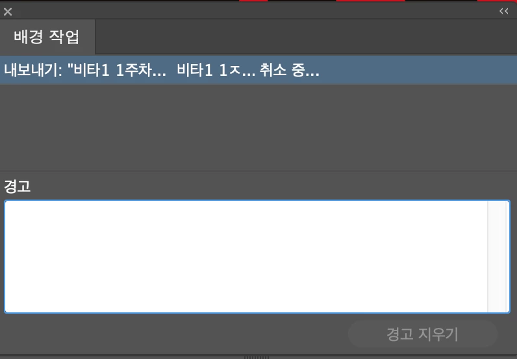The image size is (517, 359).
Task: Click the scrollbar in the warnings box
Action: tap(499, 257)
